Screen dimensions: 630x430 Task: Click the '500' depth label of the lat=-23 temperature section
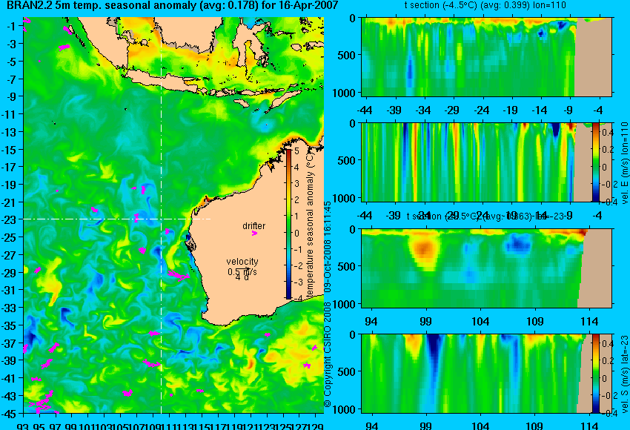pyautogui.click(x=346, y=267)
